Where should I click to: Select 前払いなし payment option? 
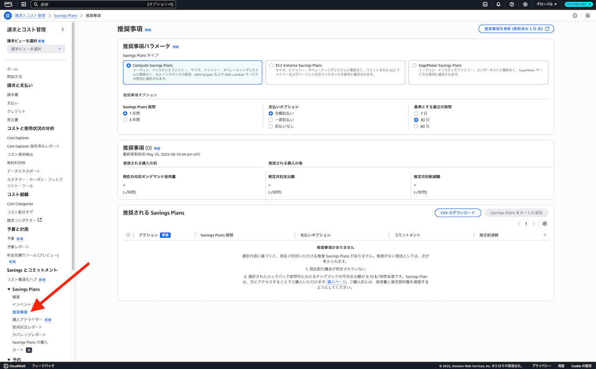[271, 126]
